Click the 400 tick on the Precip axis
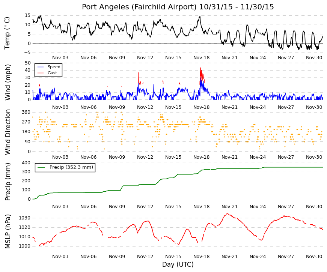This screenshot has width=327, height=272. click(26, 163)
